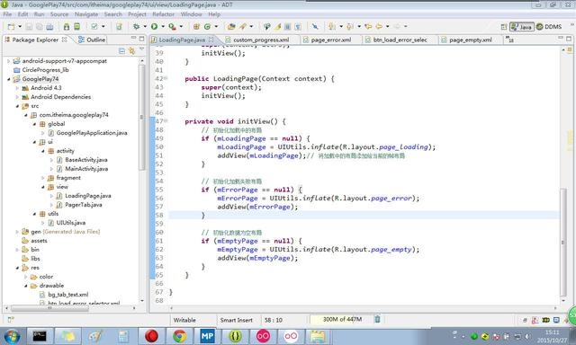The image size is (576, 345).
Task: Collapse LoadingPage constructor fold marker line 42
Action: tap(166, 78)
